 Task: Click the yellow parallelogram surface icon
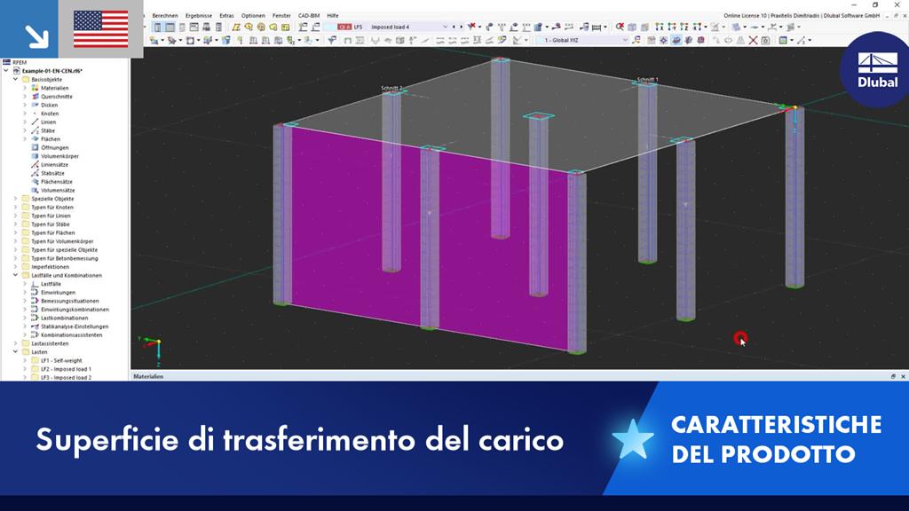click(x=236, y=27)
